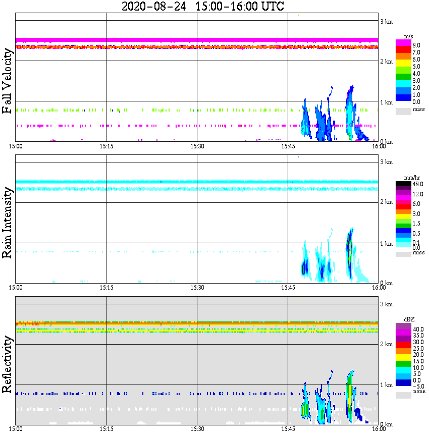Click the 1 km height label on Fall Velocity
Viewport: 429px width, 438px height.
point(387,102)
